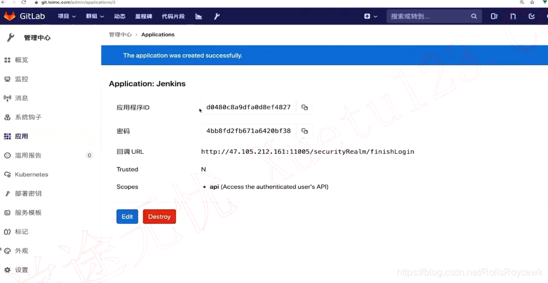Click the 滥用报告 face icon
548x283 pixels.
(x=7, y=156)
